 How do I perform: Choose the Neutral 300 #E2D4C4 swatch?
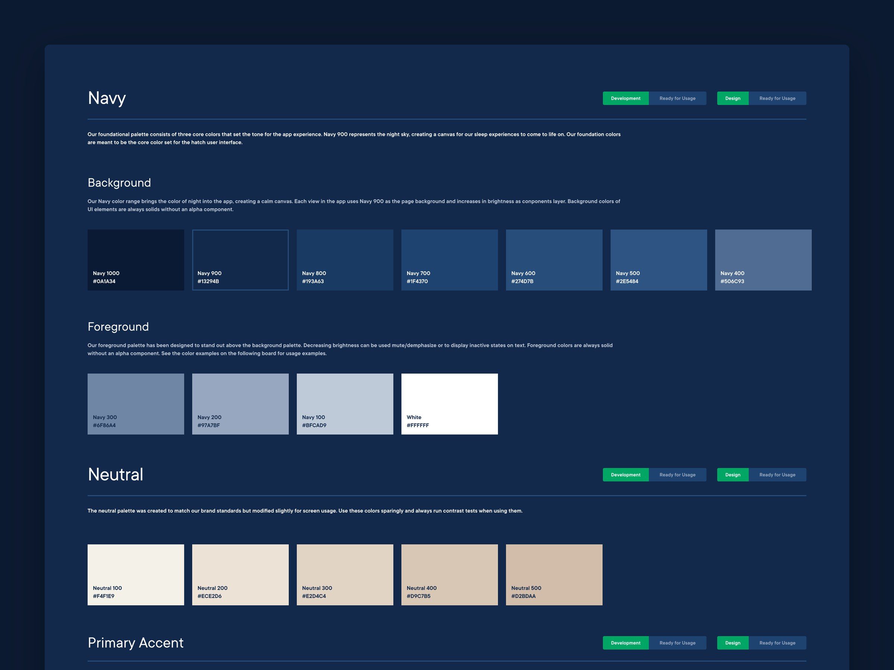coord(345,575)
